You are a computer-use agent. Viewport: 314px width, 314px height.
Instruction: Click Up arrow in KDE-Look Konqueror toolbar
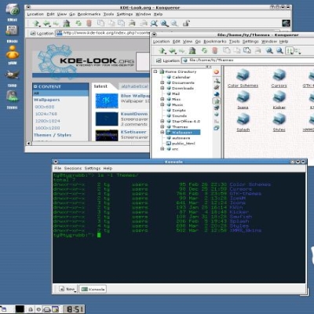[x=36, y=24]
